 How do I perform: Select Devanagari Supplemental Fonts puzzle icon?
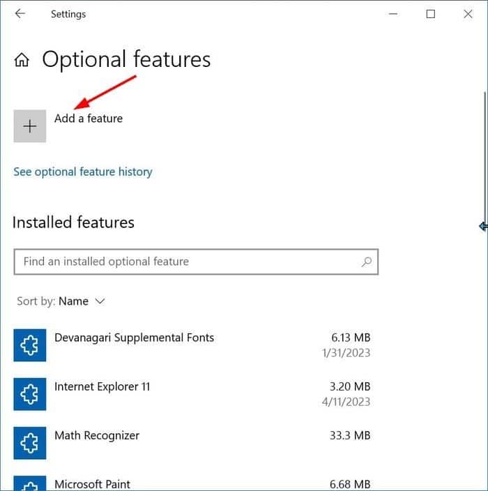[x=30, y=345]
